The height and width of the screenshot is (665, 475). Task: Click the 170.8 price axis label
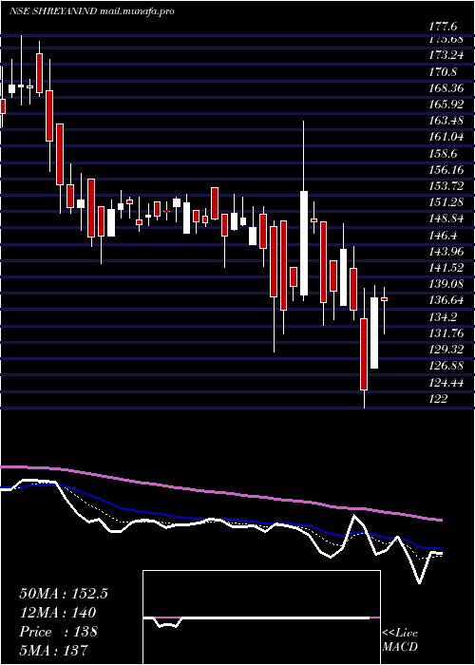click(x=443, y=71)
